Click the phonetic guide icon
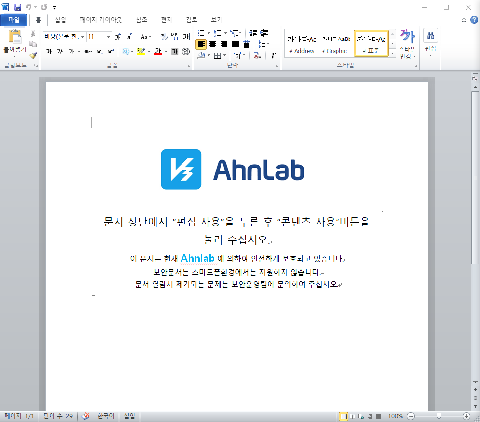Screen dimensions: 480x422 pos(174,37)
